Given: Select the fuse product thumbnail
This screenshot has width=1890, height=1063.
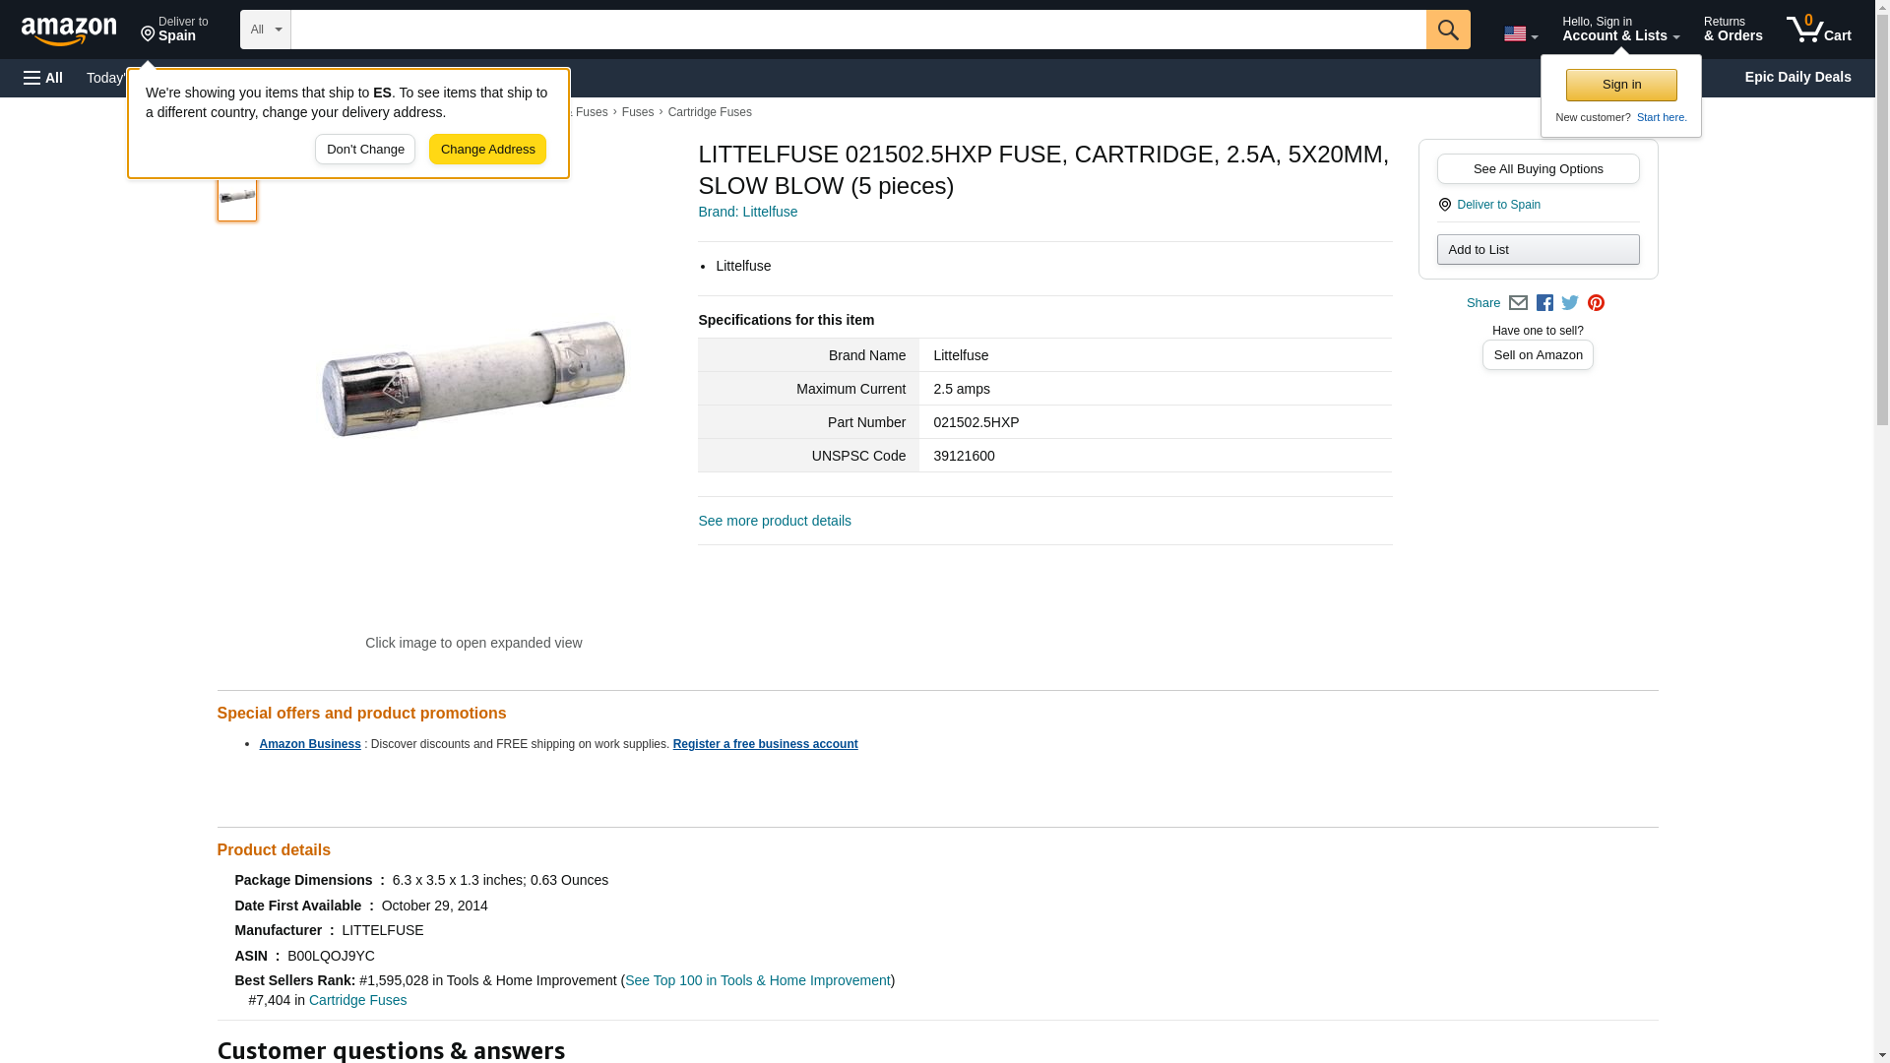Looking at the screenshot, I should point(237,197).
